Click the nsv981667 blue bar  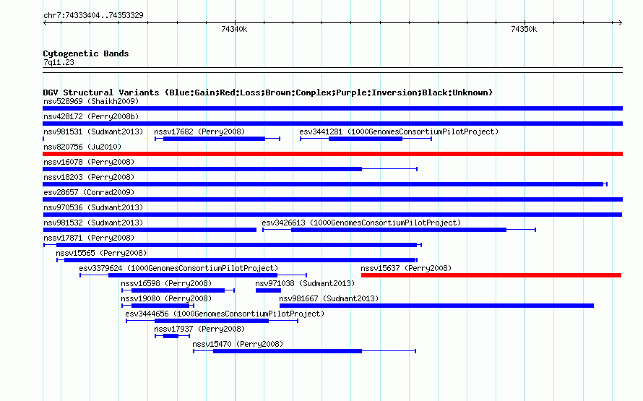[x=436, y=306]
